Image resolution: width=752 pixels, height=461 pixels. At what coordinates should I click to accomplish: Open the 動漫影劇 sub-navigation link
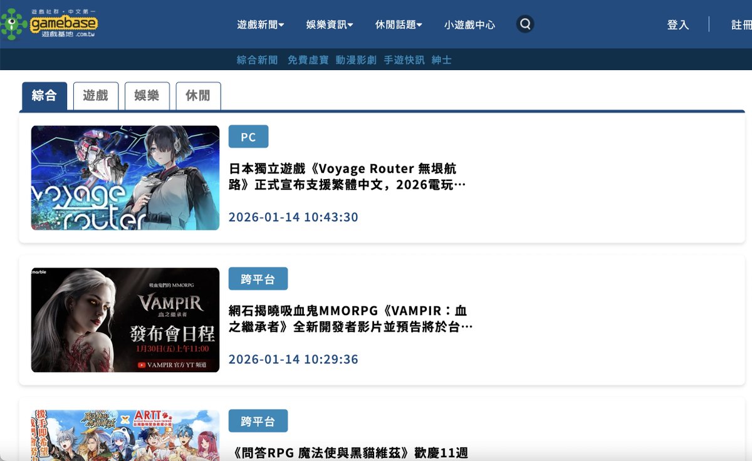pos(356,60)
